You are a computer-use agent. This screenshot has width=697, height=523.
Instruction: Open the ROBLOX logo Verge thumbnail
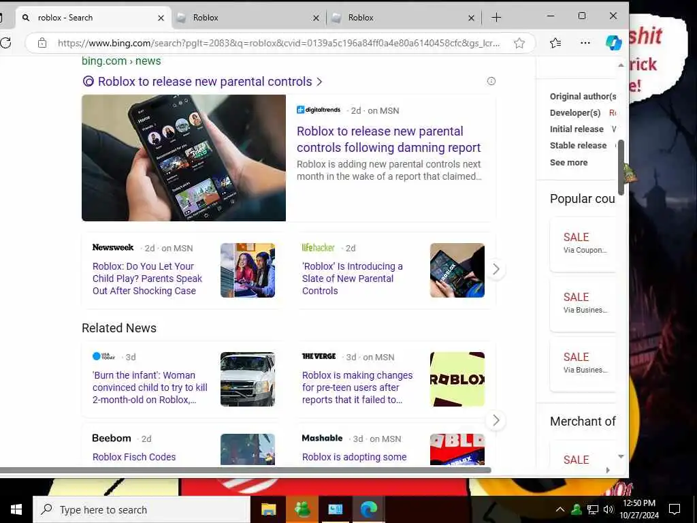(x=457, y=379)
